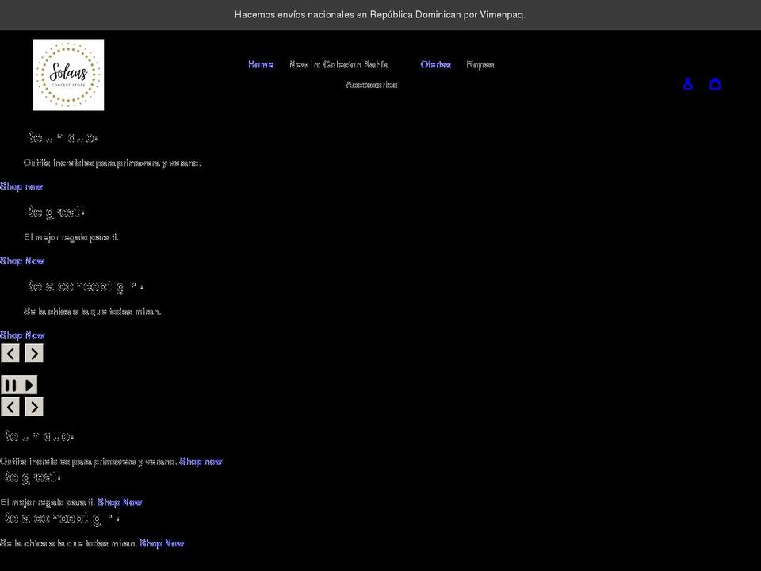
Task: Open the account login icon
Action: [688, 83]
